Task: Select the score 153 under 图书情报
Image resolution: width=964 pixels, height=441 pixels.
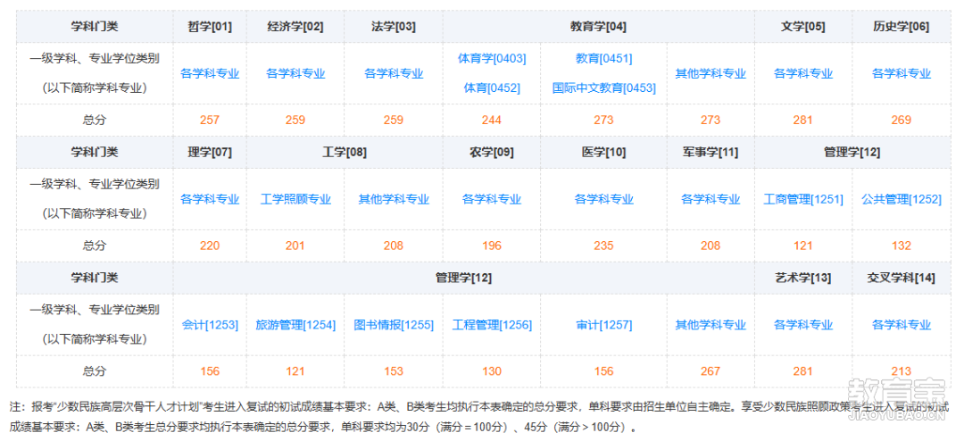Action: (x=394, y=370)
